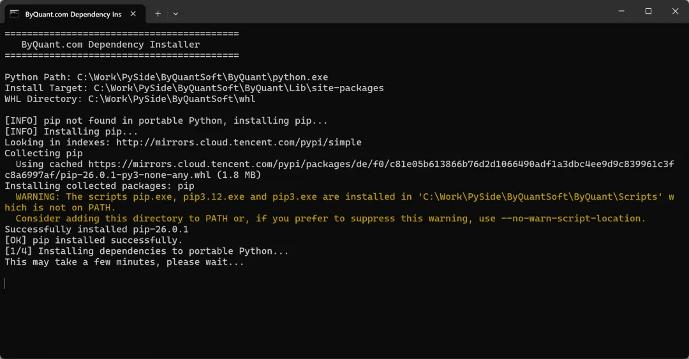This screenshot has height=359, width=689.
Task: Click the "[1/4] Installing dependencies" status line
Action: click(146, 251)
